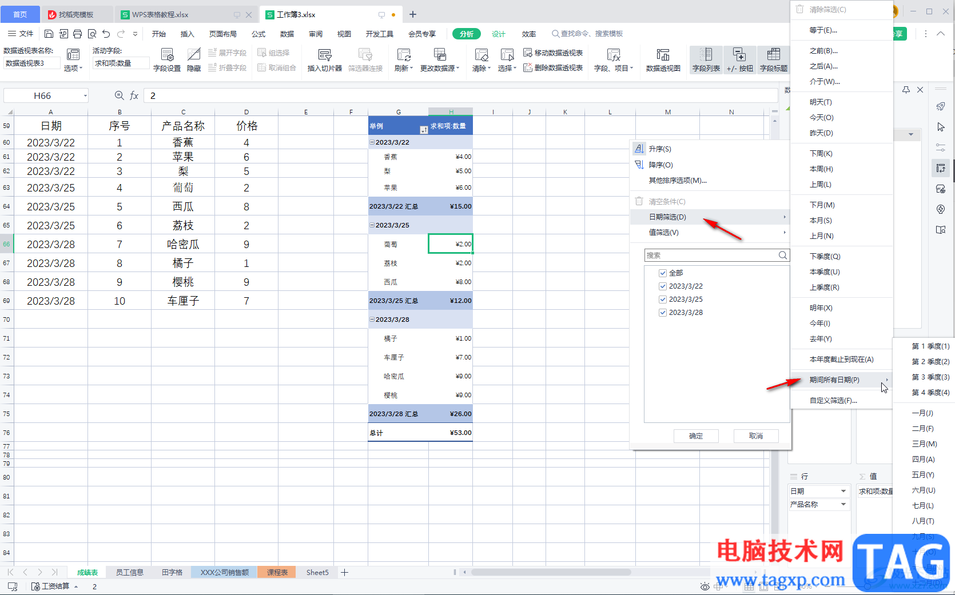This screenshot has width=955, height=595.
Task: Open the row label filter dropdown on 举例 header
Action: tap(424, 130)
